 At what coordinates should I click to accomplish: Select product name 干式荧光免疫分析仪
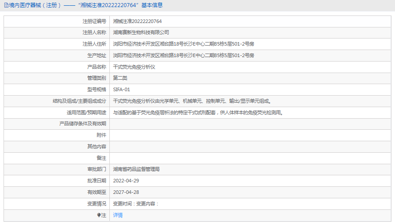[x=134, y=67]
